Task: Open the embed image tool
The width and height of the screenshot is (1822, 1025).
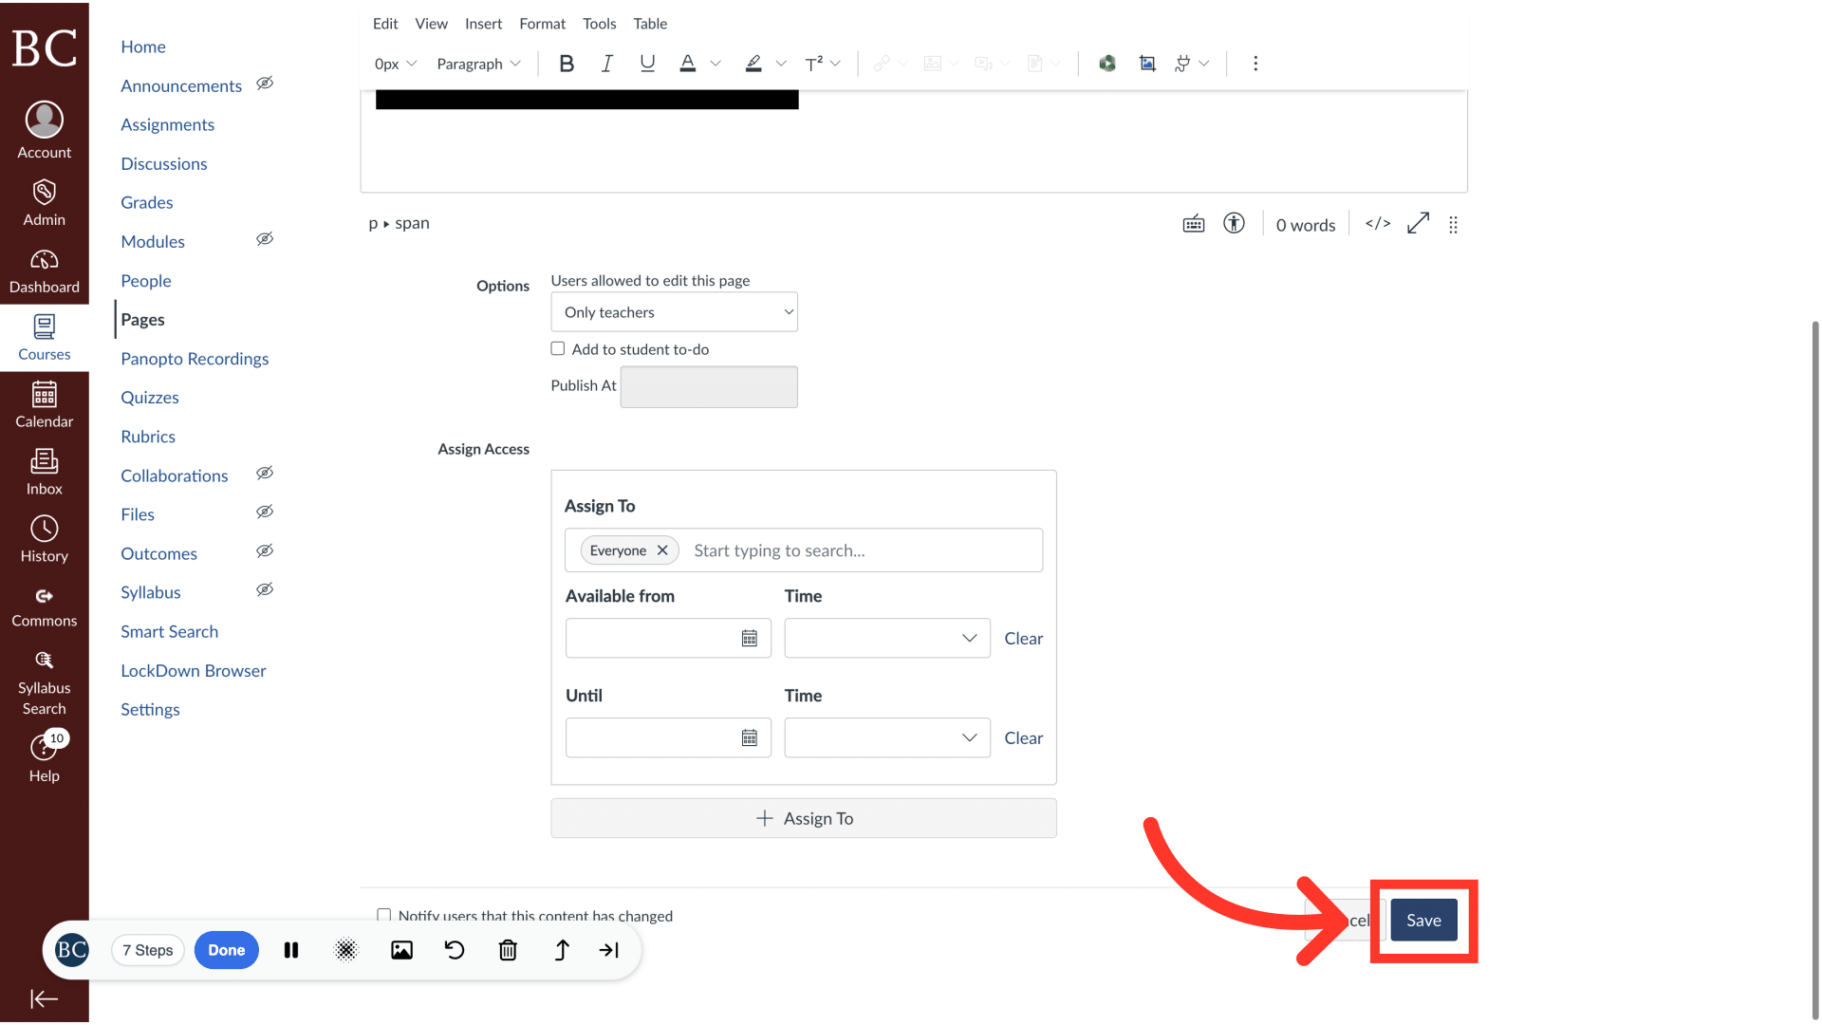Action: (x=1147, y=63)
